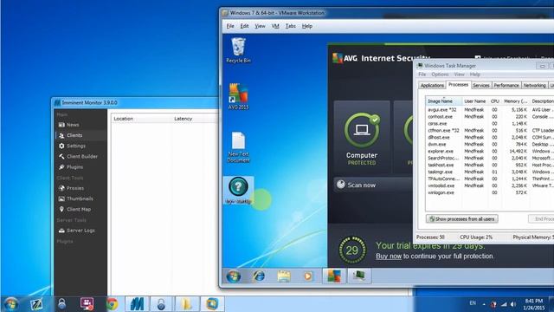Click the volume icon in system tray

[x=513, y=304]
